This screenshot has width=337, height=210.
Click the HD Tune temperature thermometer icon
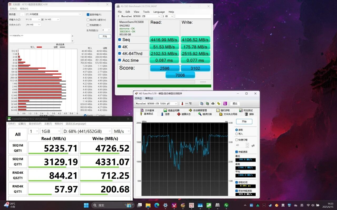tap(182, 103)
